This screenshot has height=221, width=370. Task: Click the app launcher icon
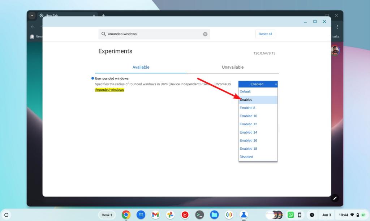(x=141, y=215)
